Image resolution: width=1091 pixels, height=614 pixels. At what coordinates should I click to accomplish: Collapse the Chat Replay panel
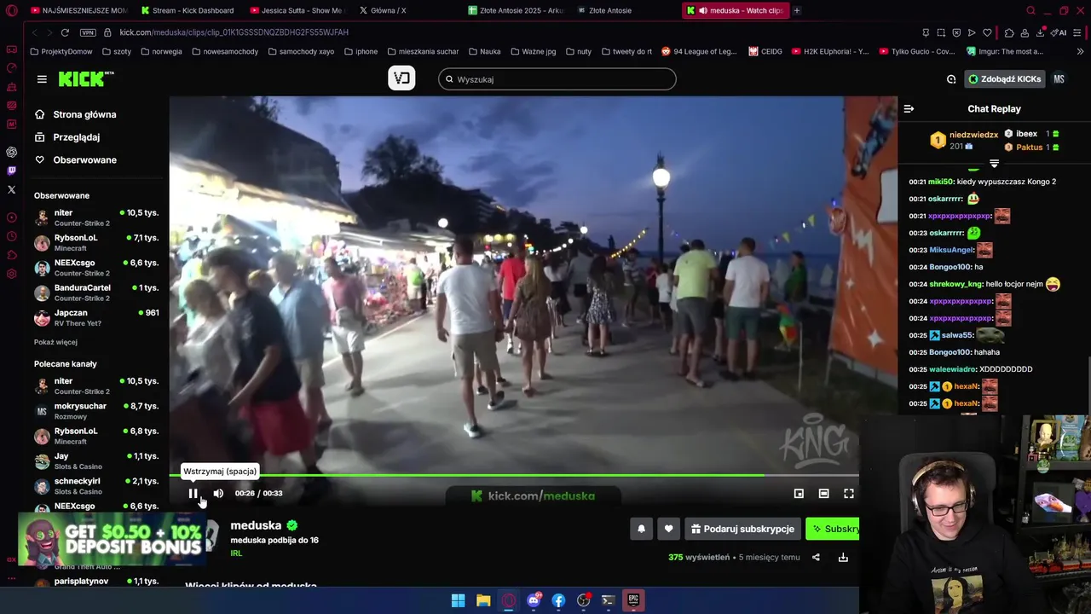coord(909,108)
